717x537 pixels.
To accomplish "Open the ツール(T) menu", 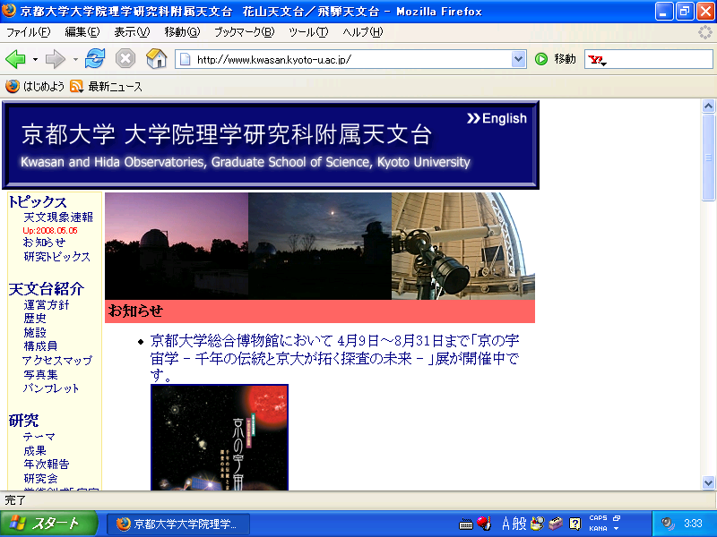I will click(308, 32).
